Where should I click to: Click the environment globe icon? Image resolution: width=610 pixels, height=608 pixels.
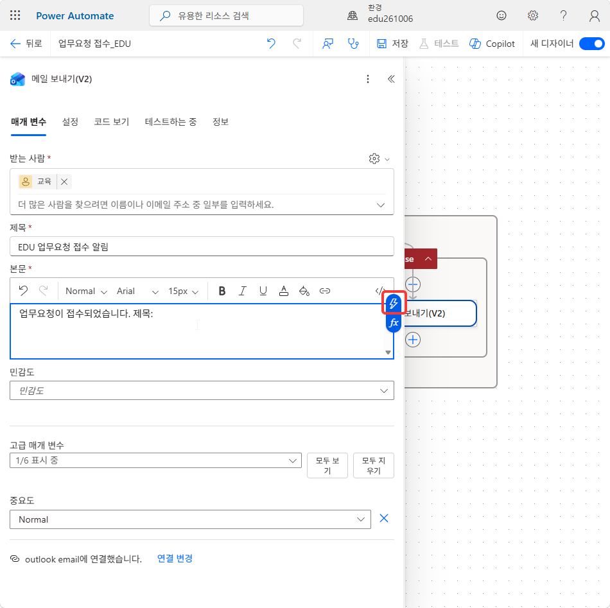tap(353, 15)
